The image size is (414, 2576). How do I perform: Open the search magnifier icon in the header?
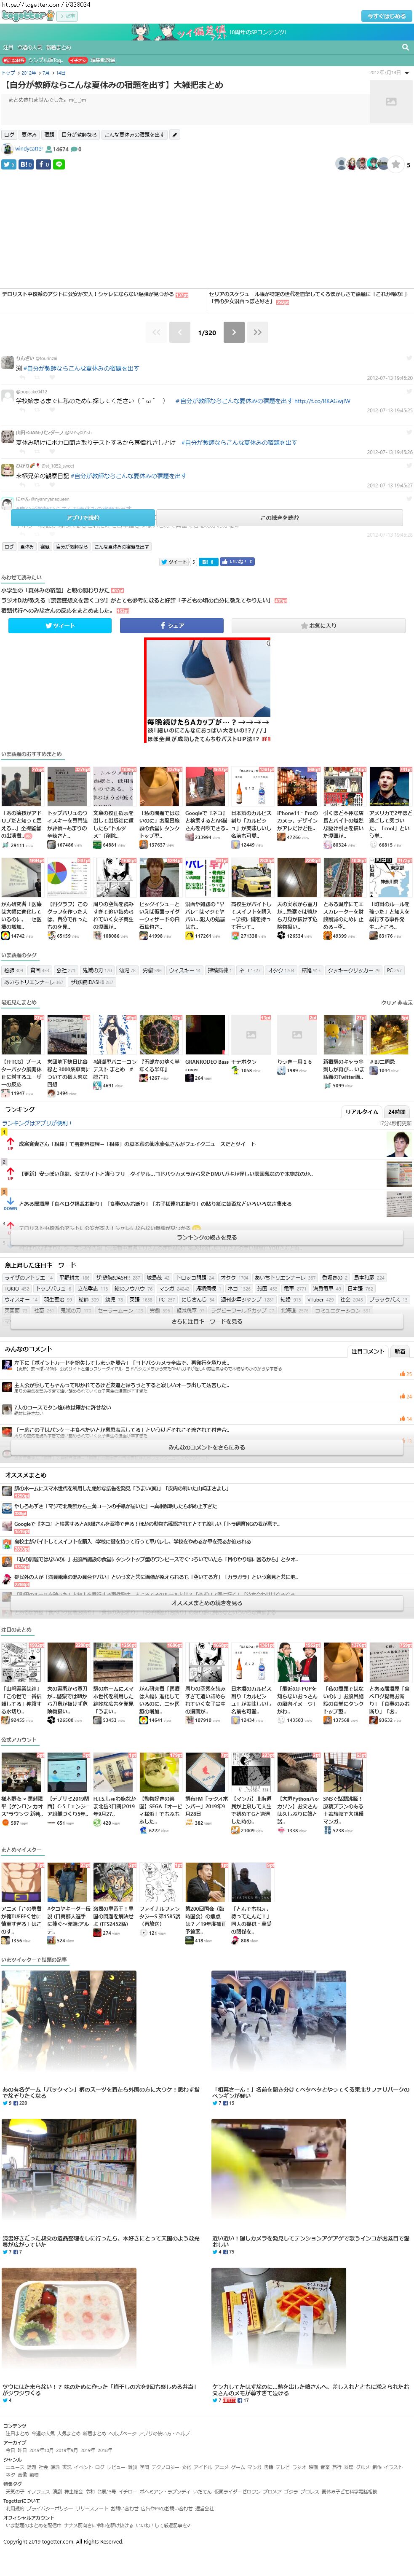(x=405, y=47)
